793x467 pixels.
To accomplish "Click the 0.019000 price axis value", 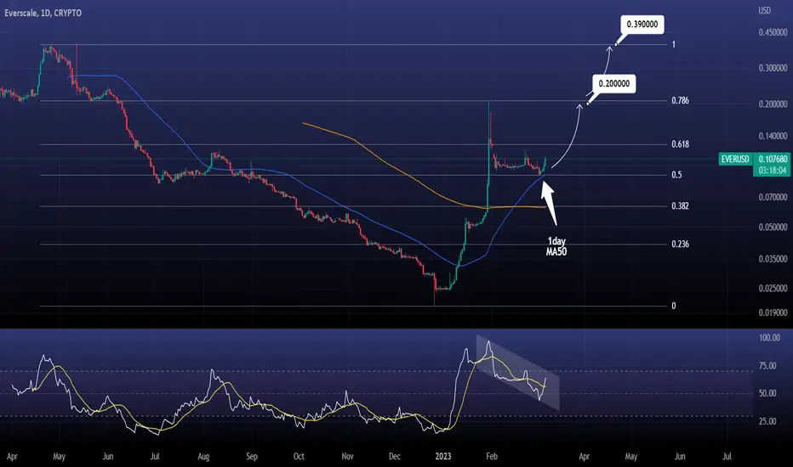I will 773,313.
